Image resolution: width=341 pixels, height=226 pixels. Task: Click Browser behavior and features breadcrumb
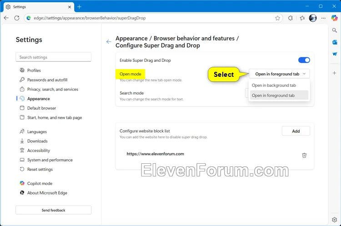click(x=194, y=38)
